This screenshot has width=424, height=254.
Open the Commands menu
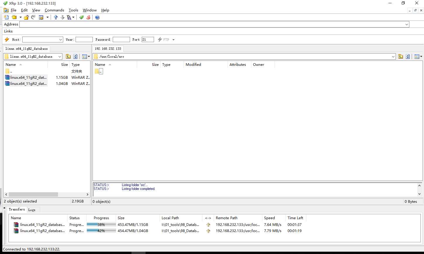[54, 10]
